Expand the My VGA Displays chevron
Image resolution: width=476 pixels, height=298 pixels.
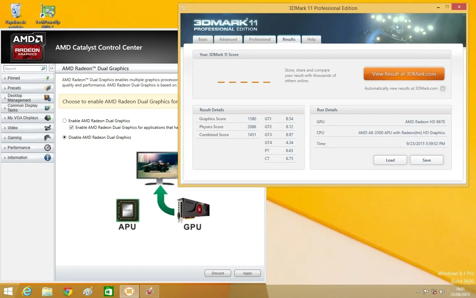point(5,118)
